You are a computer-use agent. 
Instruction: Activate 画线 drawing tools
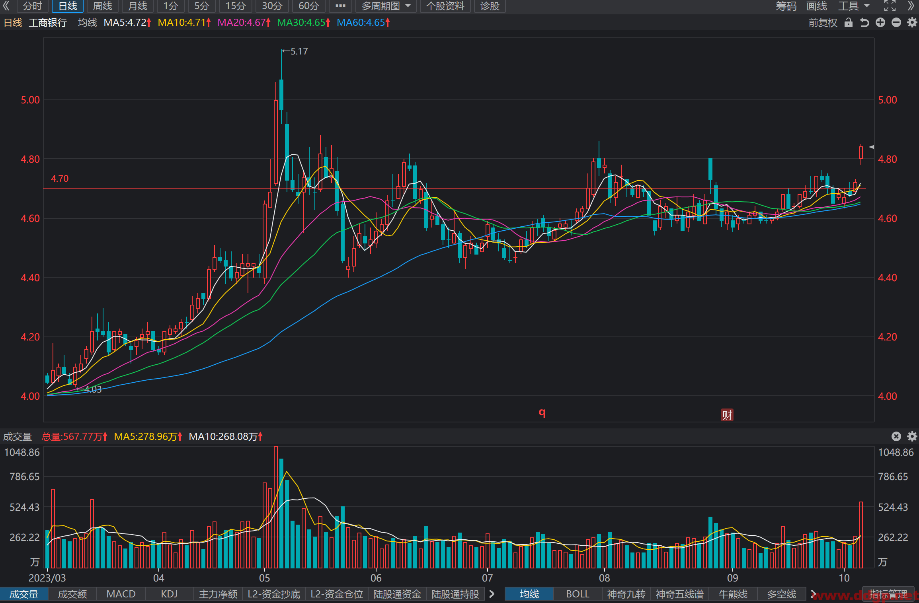[817, 6]
